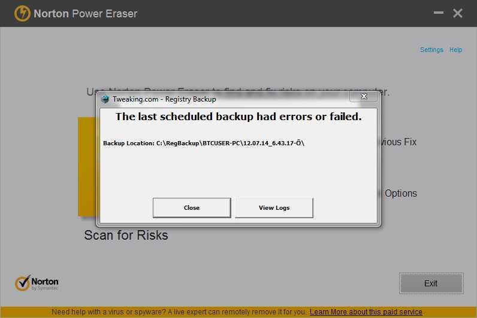
Task: Click the Exit button
Action: [431, 283]
